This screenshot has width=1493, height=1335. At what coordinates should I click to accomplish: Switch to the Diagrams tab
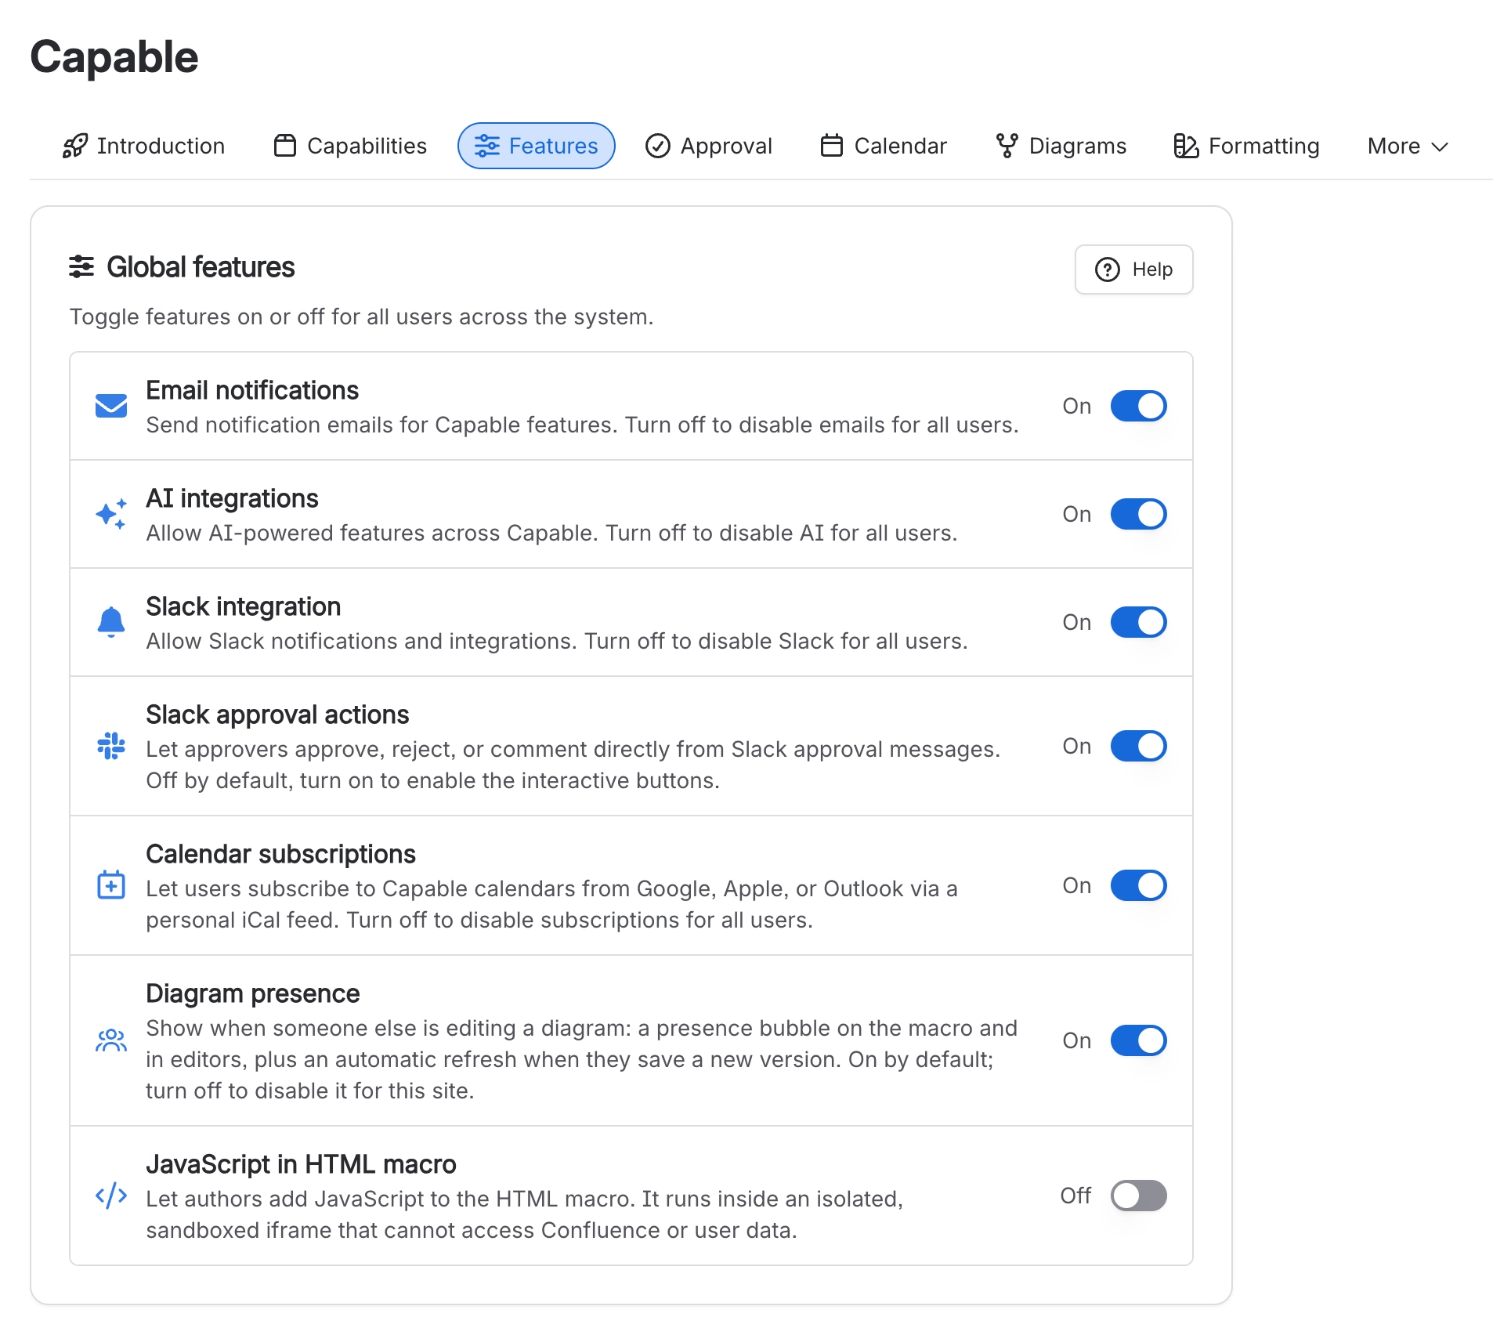(1061, 146)
